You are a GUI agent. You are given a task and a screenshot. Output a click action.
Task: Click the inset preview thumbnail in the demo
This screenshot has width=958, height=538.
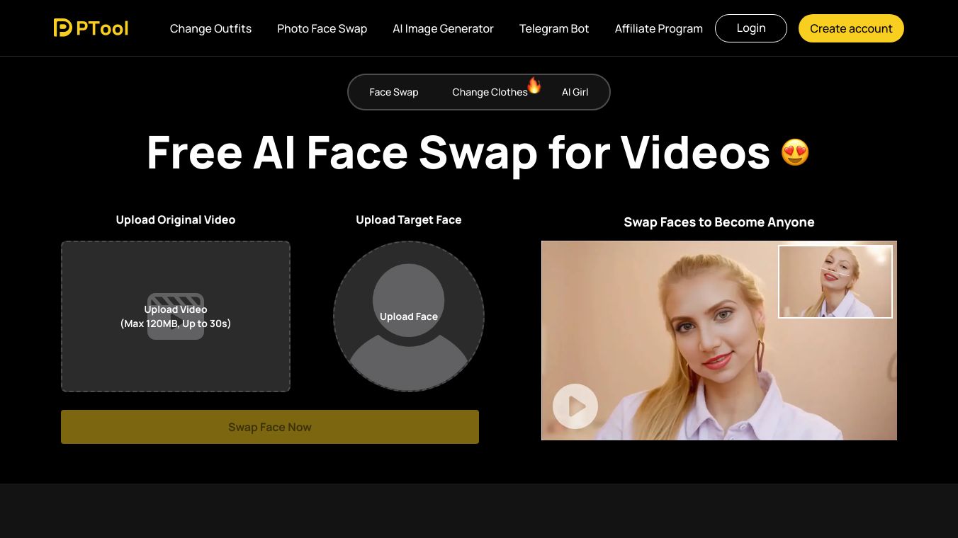835,282
